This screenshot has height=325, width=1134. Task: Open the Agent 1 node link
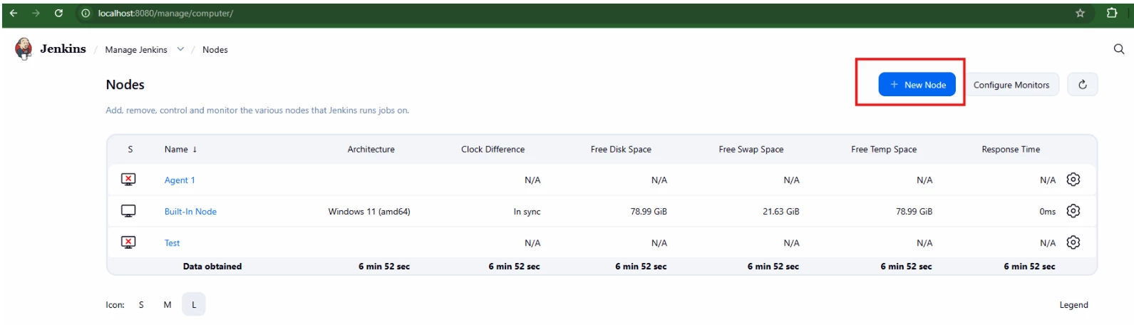tap(180, 180)
